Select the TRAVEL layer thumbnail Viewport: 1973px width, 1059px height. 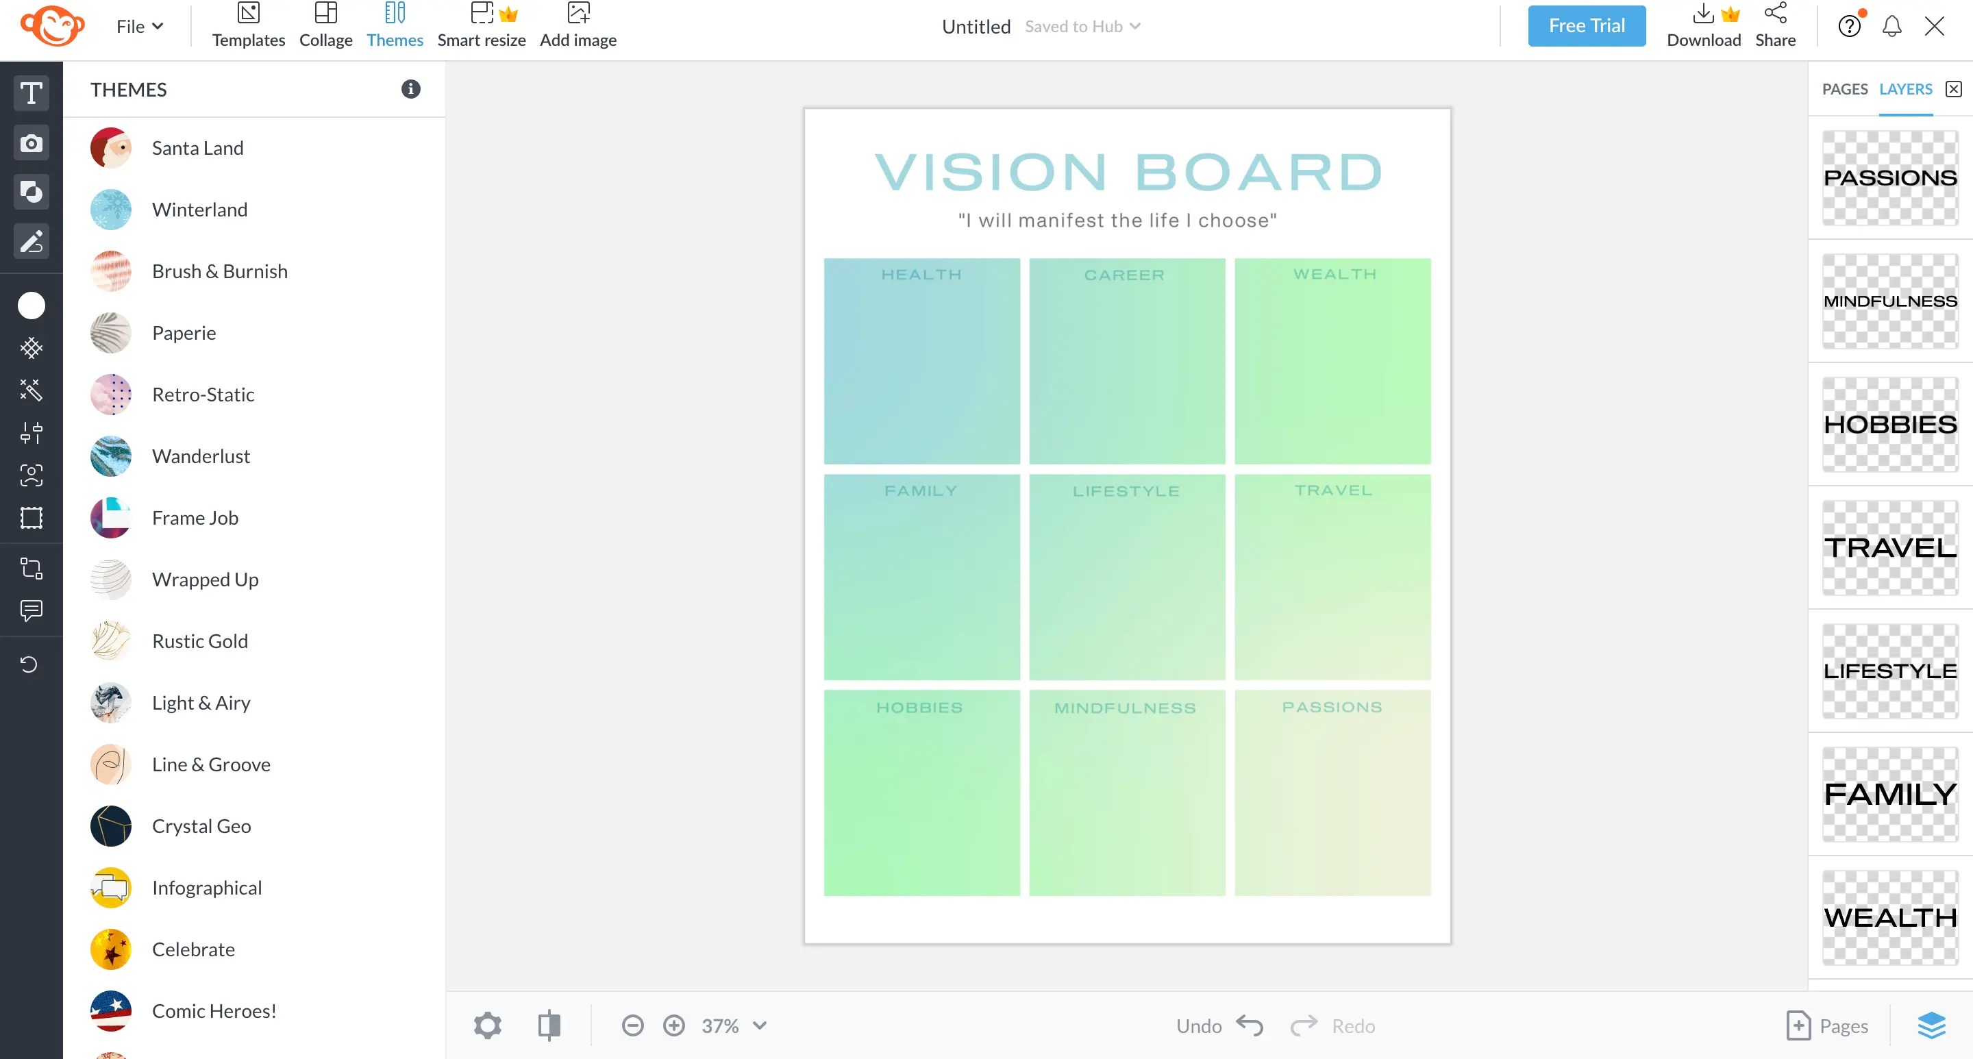click(1889, 548)
